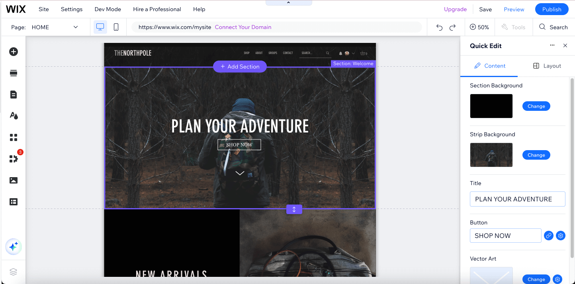This screenshot has height=284, width=575.
Task: Open Search in the top toolbar
Action: coord(553,27)
